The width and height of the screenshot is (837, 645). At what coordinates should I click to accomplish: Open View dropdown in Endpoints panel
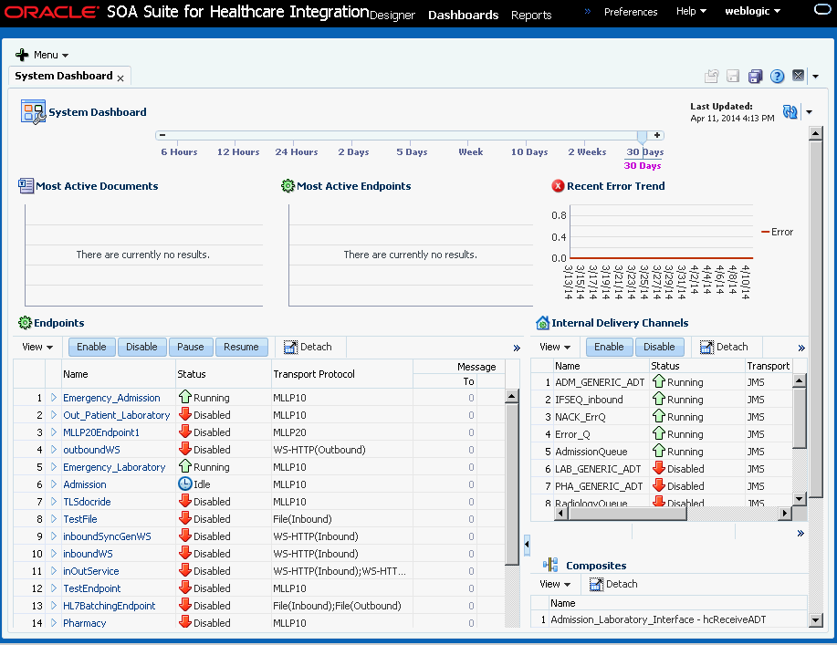click(37, 347)
